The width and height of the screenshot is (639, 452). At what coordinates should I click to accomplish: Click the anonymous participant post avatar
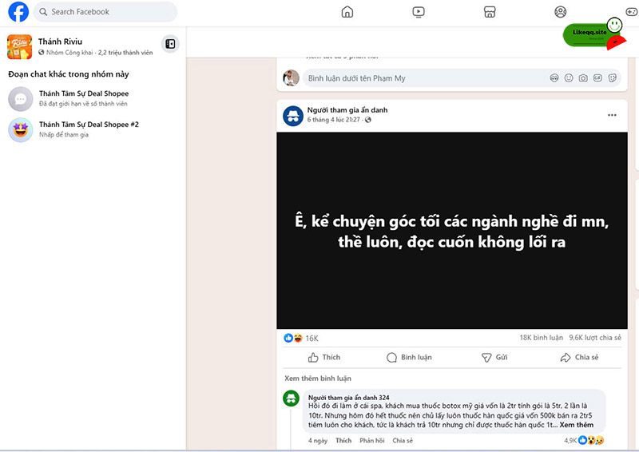click(x=293, y=116)
